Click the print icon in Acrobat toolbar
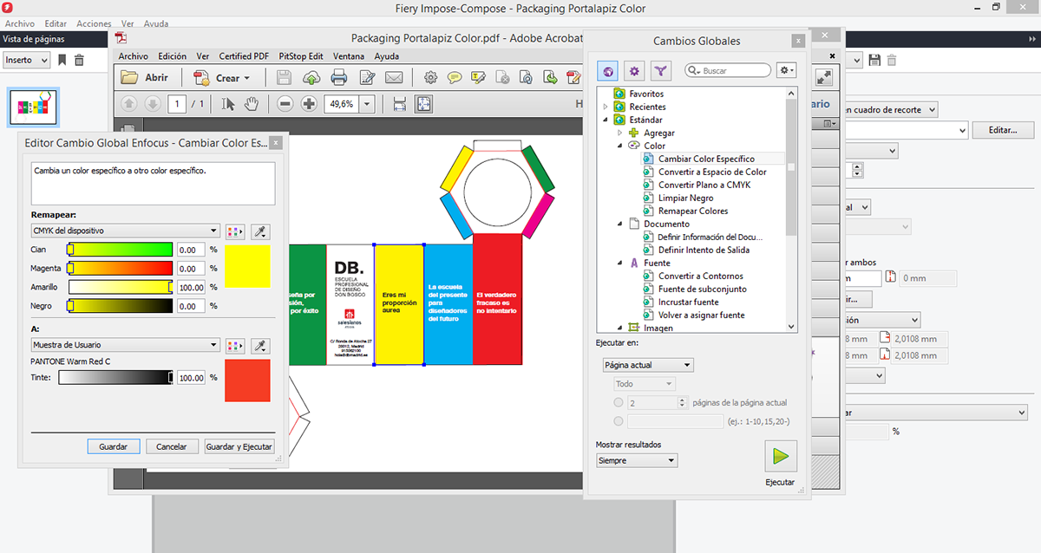This screenshot has width=1041, height=553. (x=338, y=77)
